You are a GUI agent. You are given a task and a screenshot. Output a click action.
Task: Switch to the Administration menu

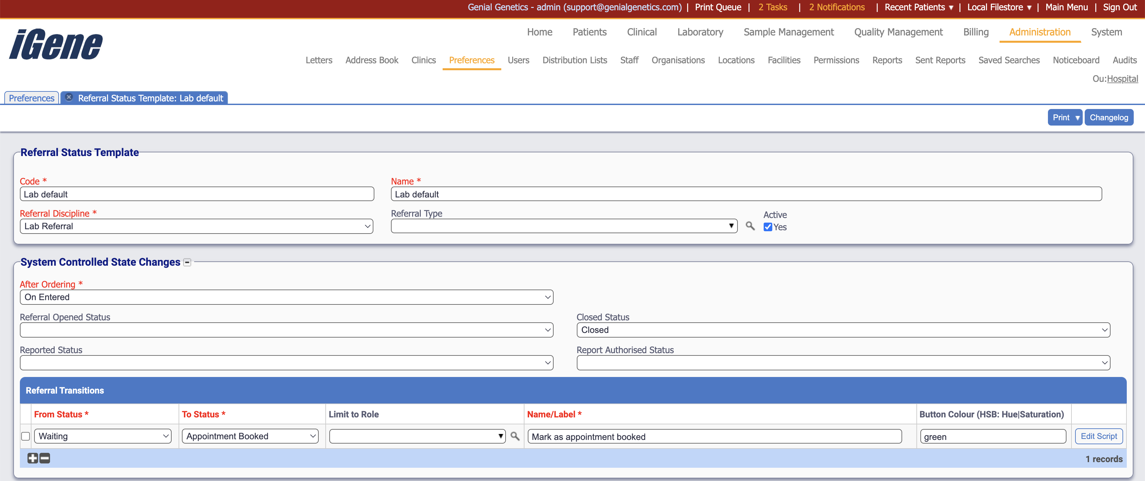pos(1039,32)
